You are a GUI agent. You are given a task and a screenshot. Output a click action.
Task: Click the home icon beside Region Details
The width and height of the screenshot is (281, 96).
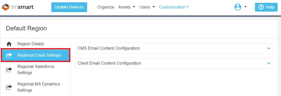coord(9,44)
